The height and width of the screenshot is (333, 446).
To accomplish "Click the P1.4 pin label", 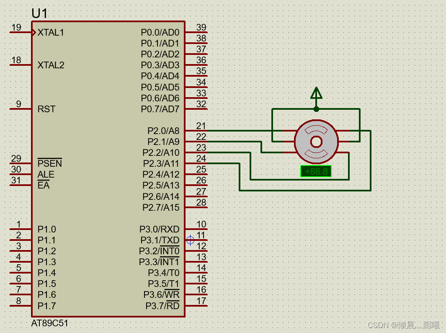I will [46, 273].
